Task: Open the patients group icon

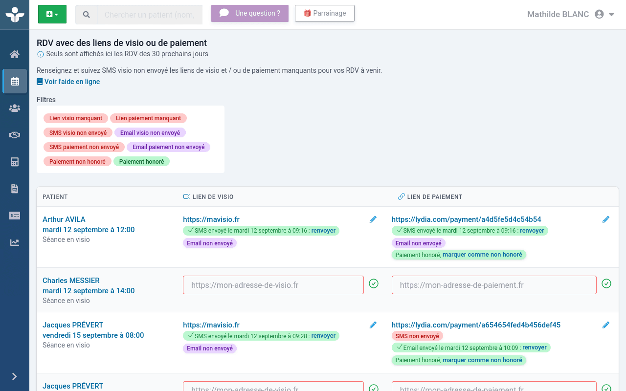Action: tap(15, 108)
